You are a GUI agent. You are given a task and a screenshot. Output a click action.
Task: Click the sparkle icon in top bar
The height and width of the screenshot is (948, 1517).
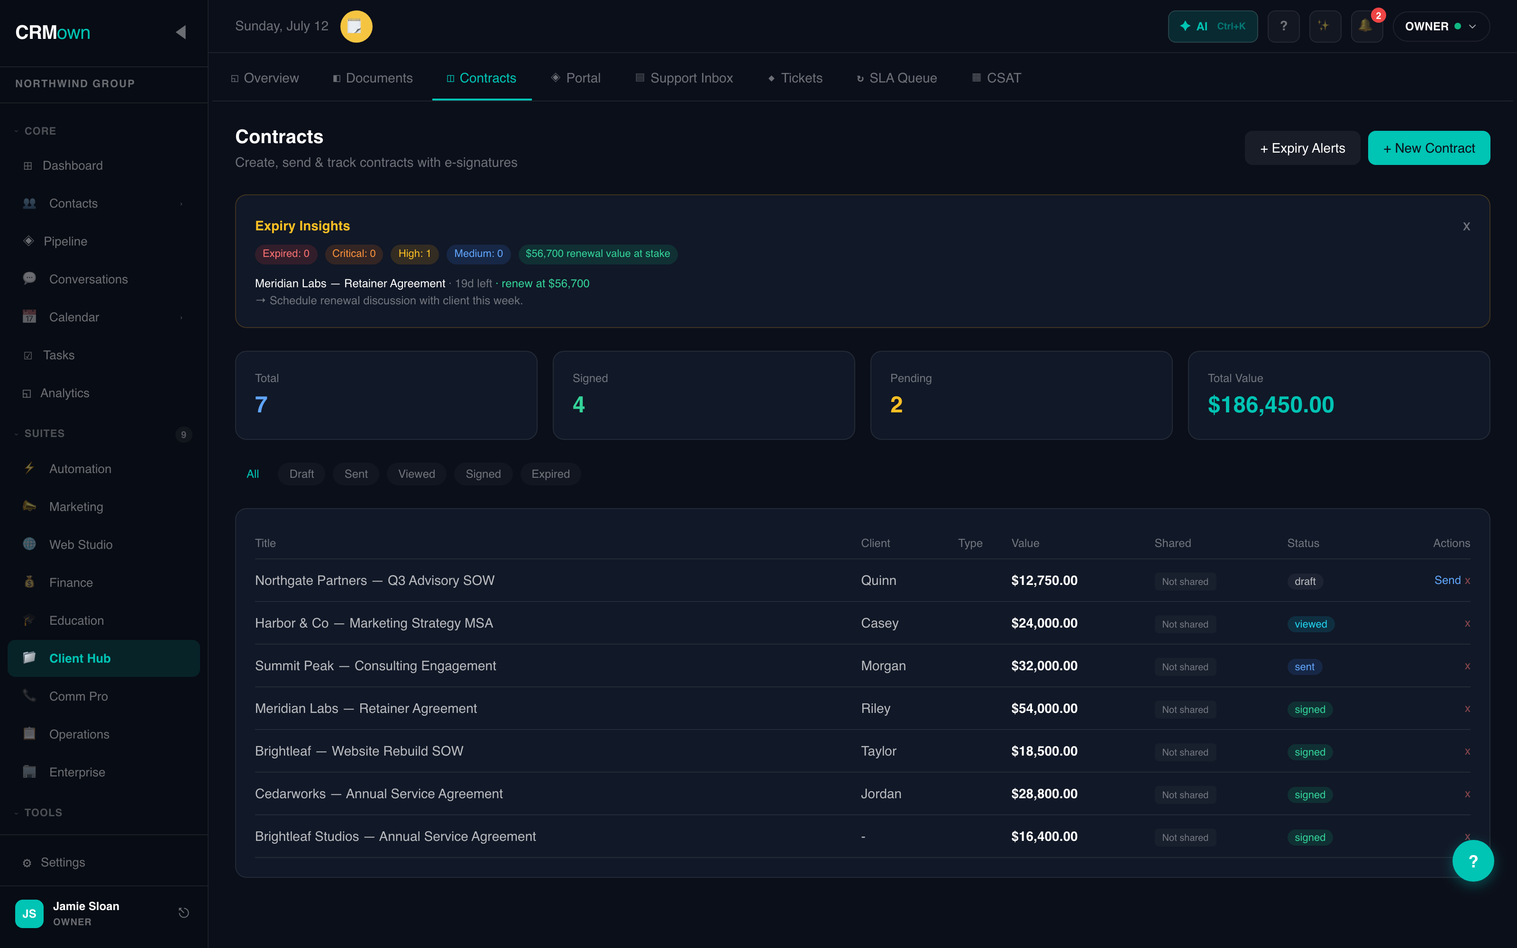(x=1325, y=27)
